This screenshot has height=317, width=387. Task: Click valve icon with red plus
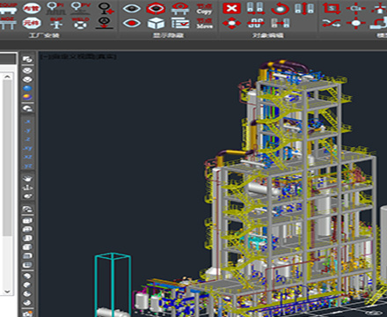click(x=106, y=9)
